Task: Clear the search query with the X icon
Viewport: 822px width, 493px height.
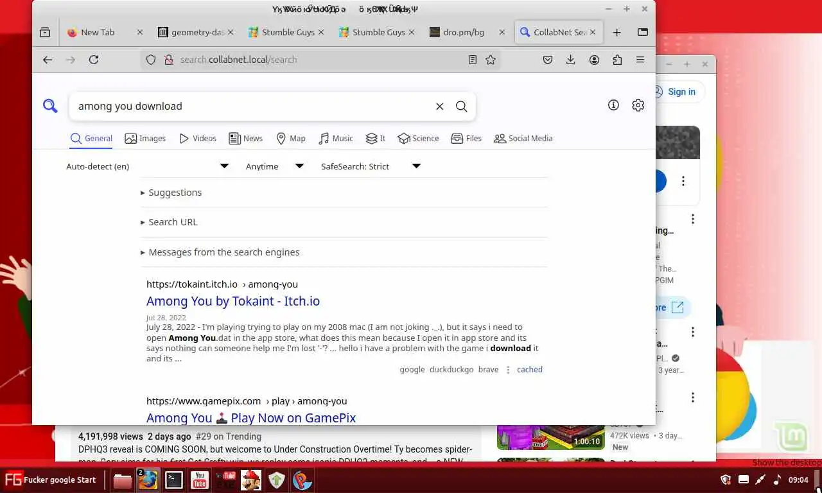Action: click(x=440, y=107)
